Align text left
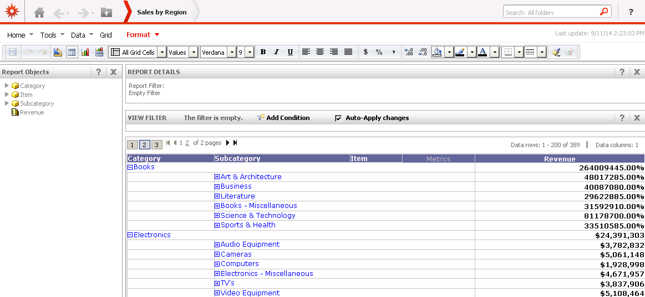This screenshot has width=645, height=297. [306, 52]
